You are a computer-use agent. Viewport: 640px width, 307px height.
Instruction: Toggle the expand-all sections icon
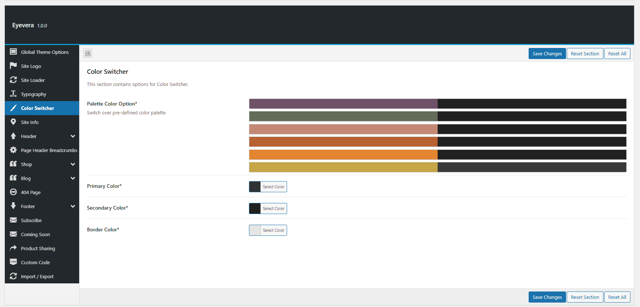tap(88, 53)
